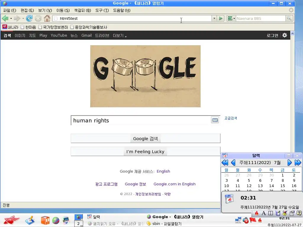303x227 pixels.
Task: Select day 15 in the calendar
Action: click(x=283, y=186)
